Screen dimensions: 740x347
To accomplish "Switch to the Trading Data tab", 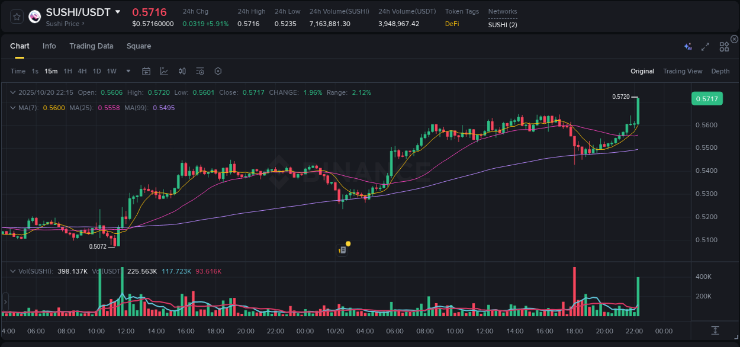I will click(91, 46).
